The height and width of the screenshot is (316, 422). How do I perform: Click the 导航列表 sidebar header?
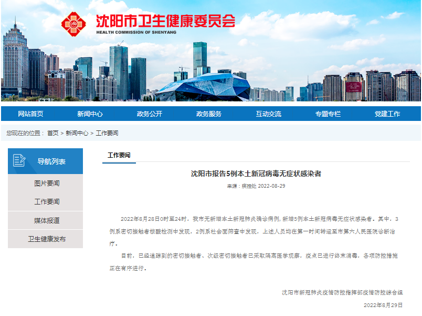tap(46, 161)
